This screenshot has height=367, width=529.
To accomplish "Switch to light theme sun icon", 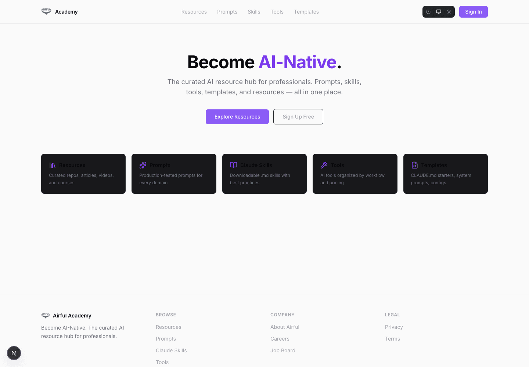I will [x=449, y=12].
